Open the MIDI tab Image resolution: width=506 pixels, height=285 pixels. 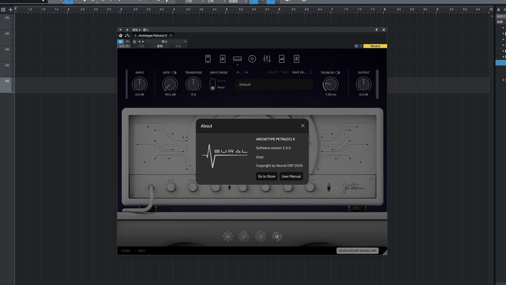tap(141, 251)
